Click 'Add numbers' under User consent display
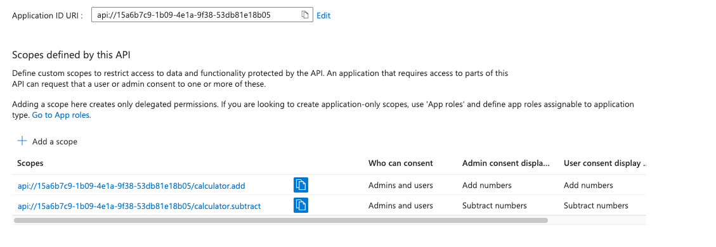Screen dimensions: 716x247 589,186
